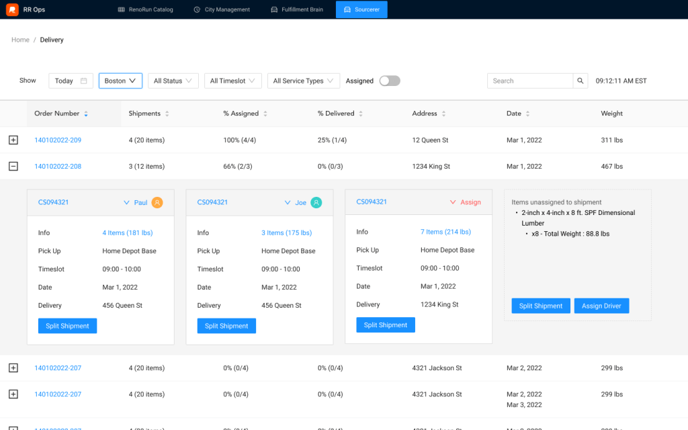This screenshot has width=688, height=430.
Task: Expand order 140102022-209 row
Action: pyautogui.click(x=13, y=140)
